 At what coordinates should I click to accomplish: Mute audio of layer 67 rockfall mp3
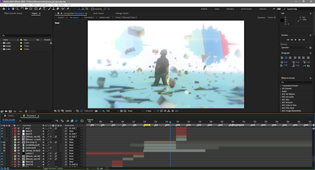coord(5,145)
